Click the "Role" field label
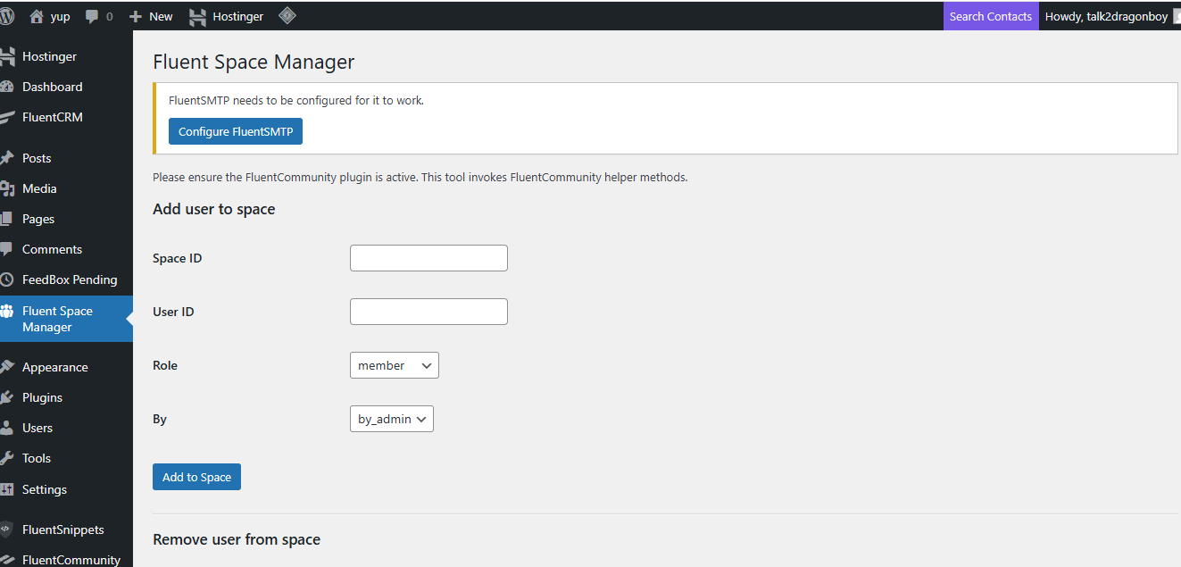This screenshot has height=567, width=1181. click(165, 365)
